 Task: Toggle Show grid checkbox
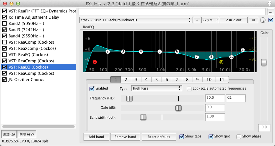(211, 136)
